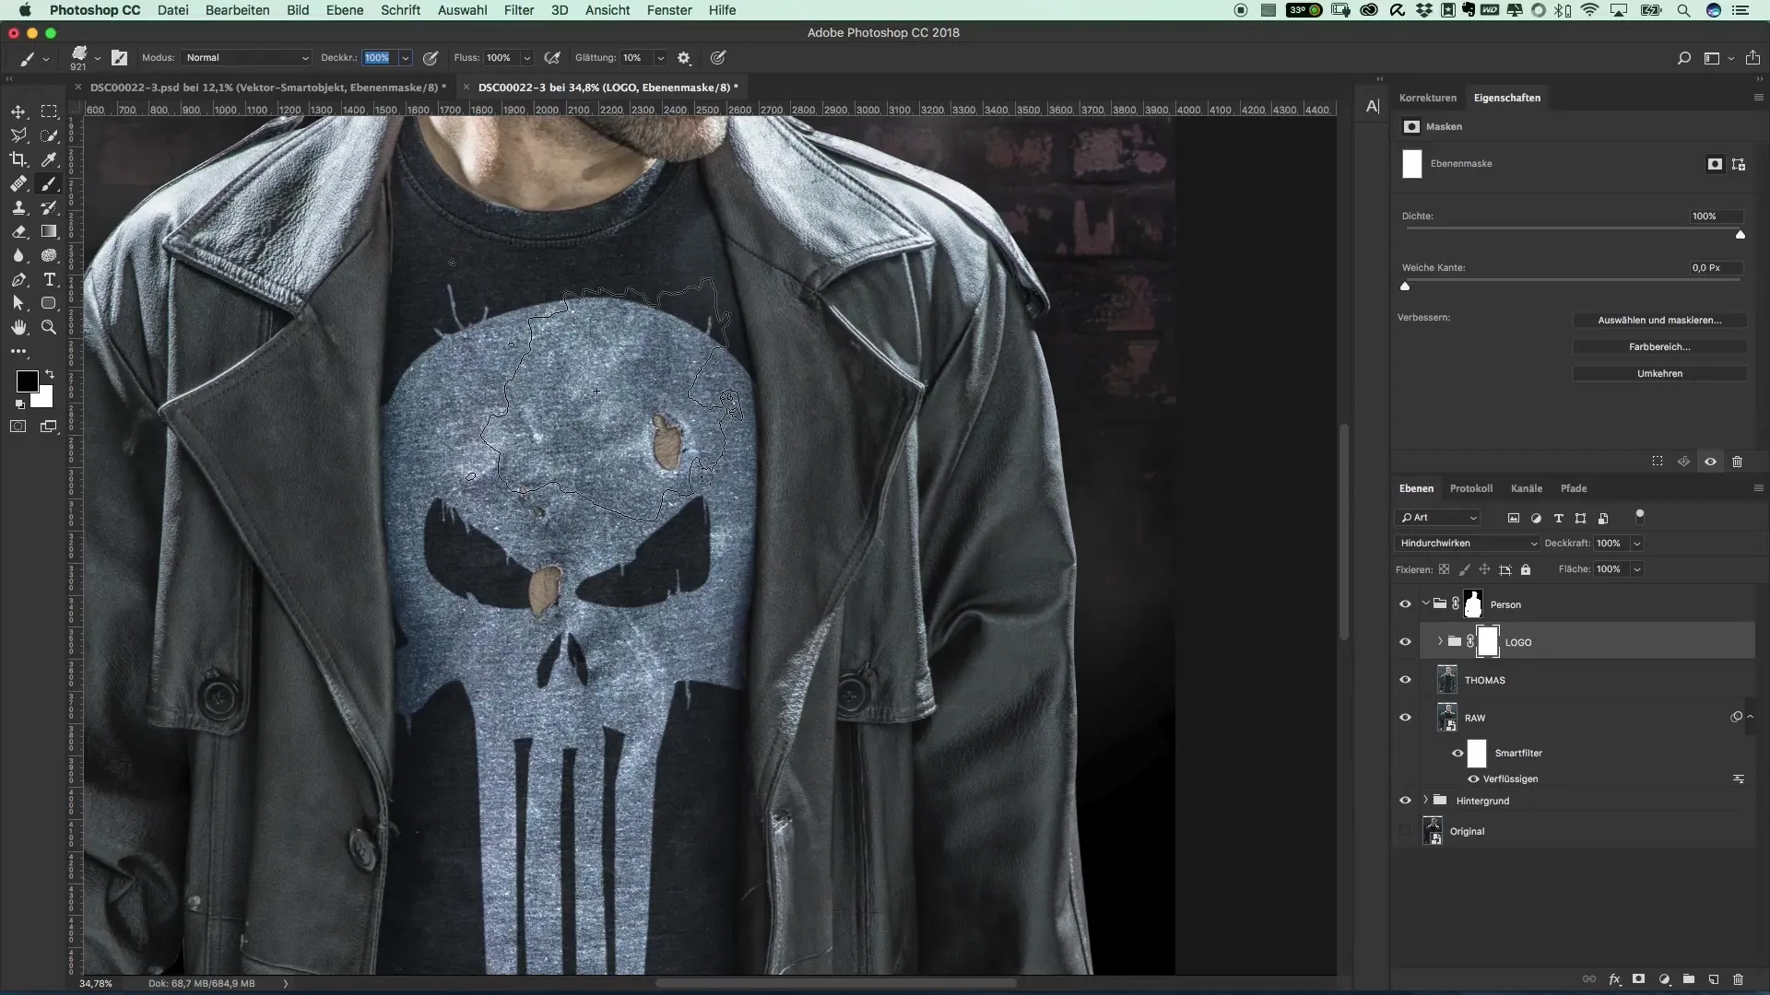This screenshot has width=1770, height=995.
Task: Switch to the Pfade tab
Action: 1574,488
